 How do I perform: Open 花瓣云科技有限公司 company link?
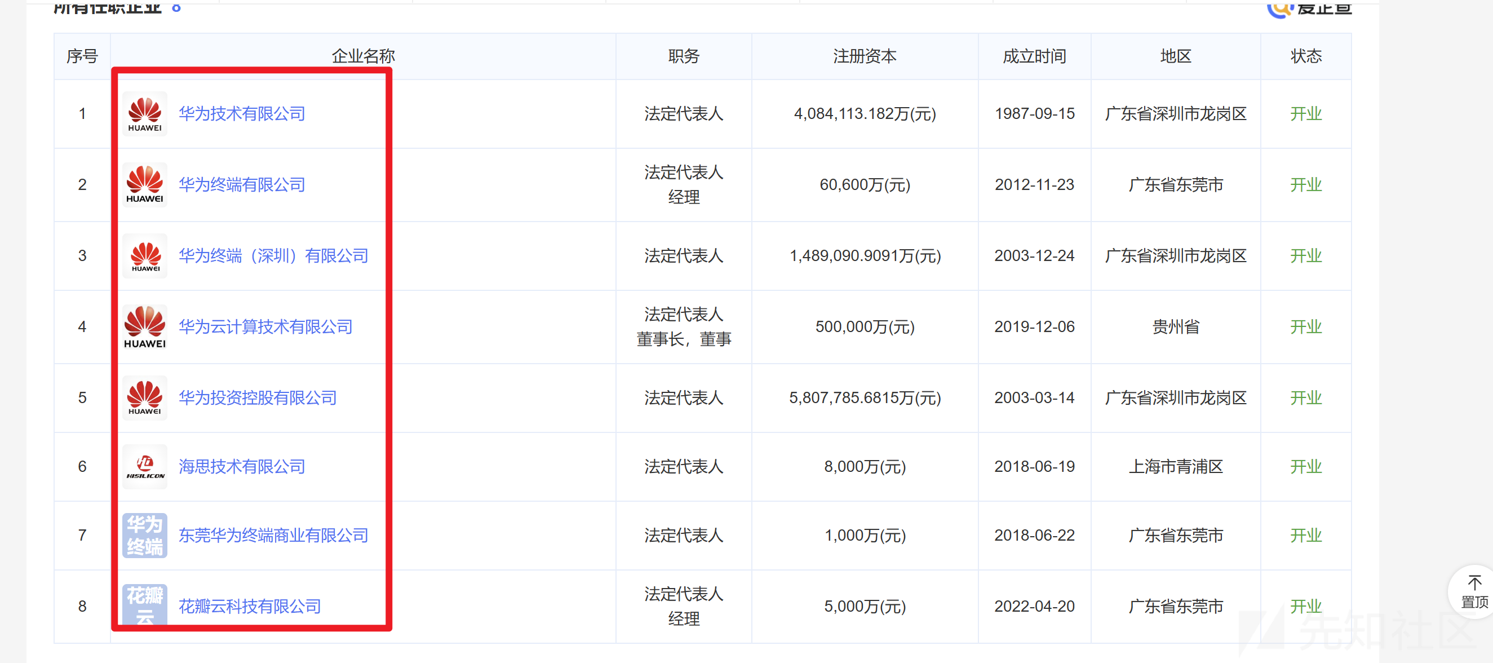tap(249, 606)
